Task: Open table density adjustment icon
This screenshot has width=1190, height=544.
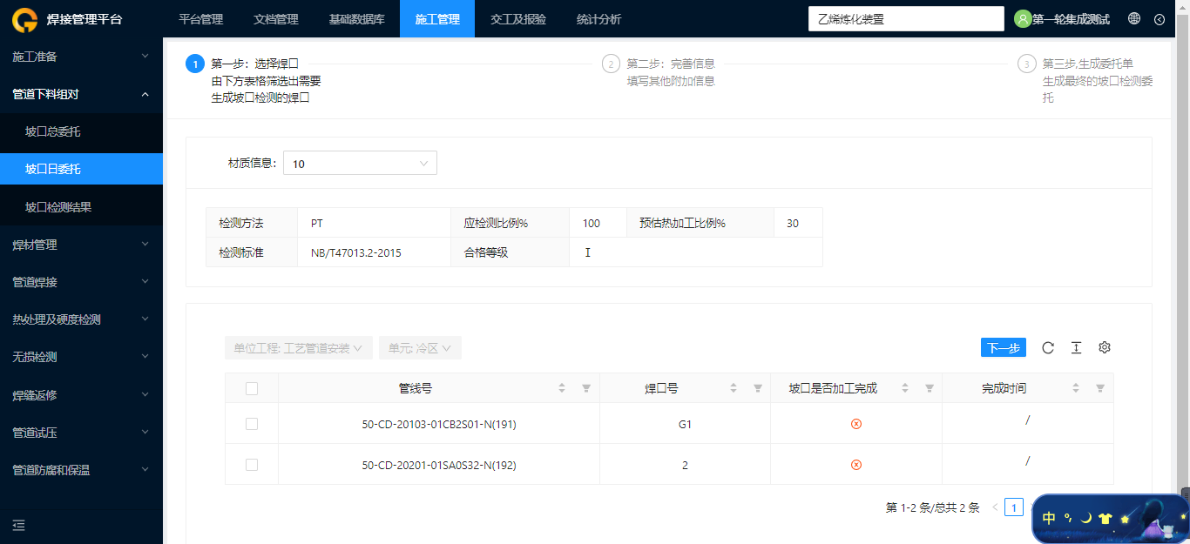Action: [1076, 347]
